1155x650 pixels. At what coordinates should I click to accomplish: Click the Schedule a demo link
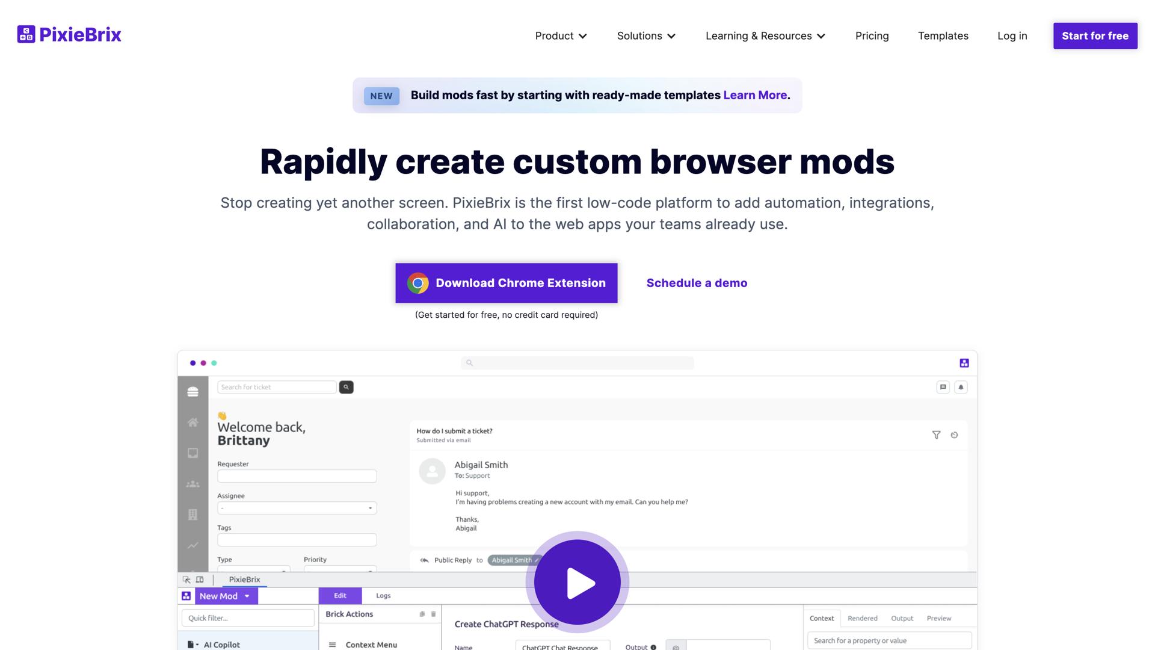click(x=697, y=283)
